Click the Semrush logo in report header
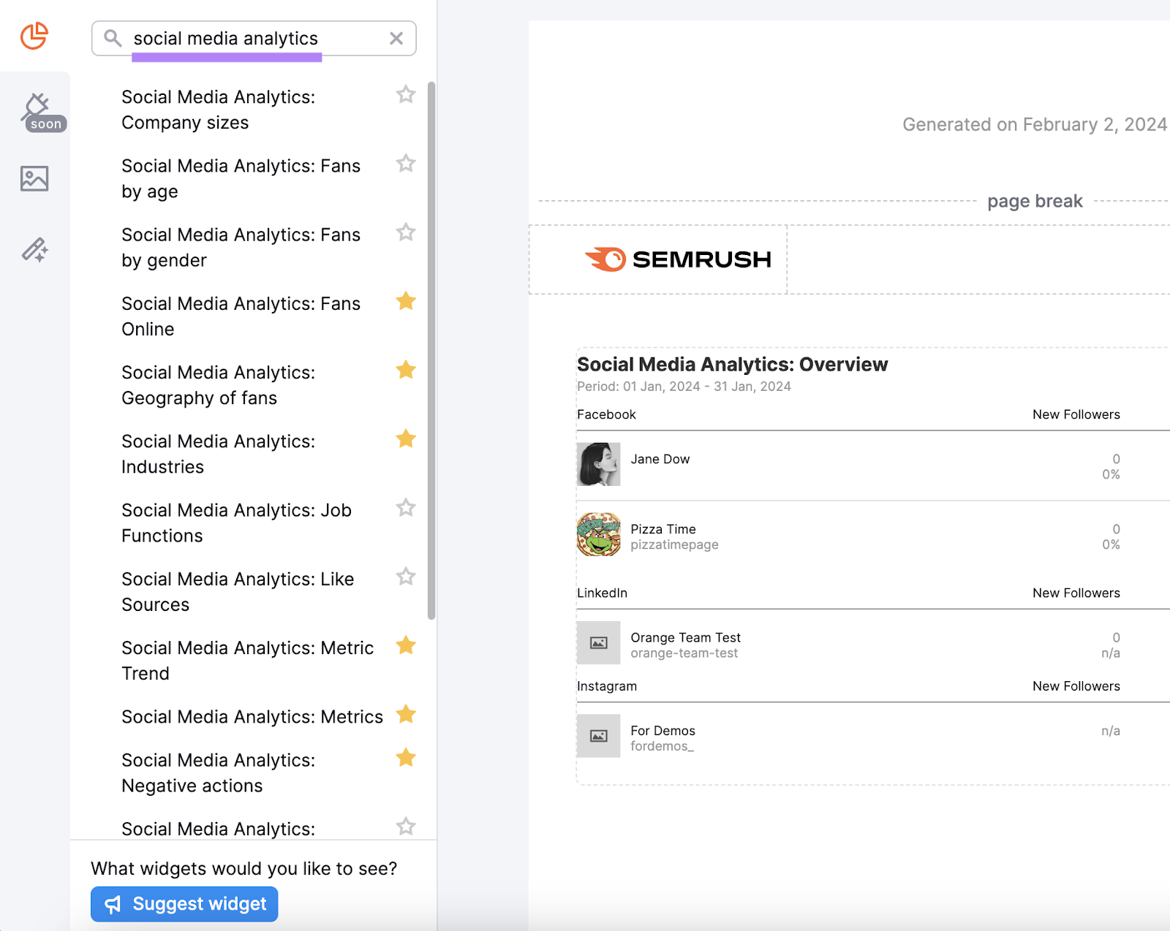This screenshot has height=931, width=1170. pos(678,259)
